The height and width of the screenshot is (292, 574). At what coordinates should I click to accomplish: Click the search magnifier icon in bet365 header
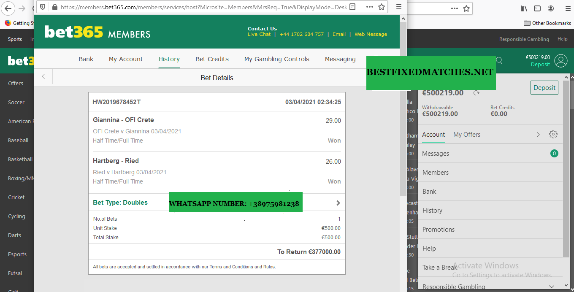499,61
